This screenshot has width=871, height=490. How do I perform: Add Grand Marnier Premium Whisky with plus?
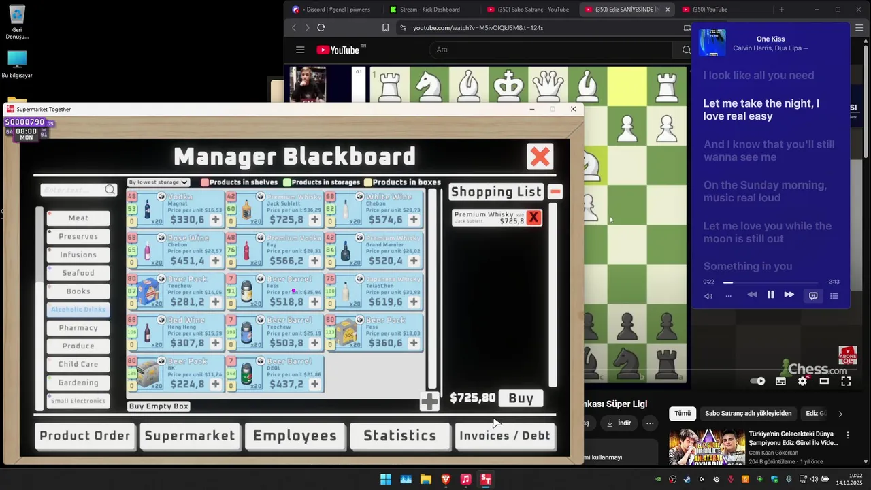point(414,261)
